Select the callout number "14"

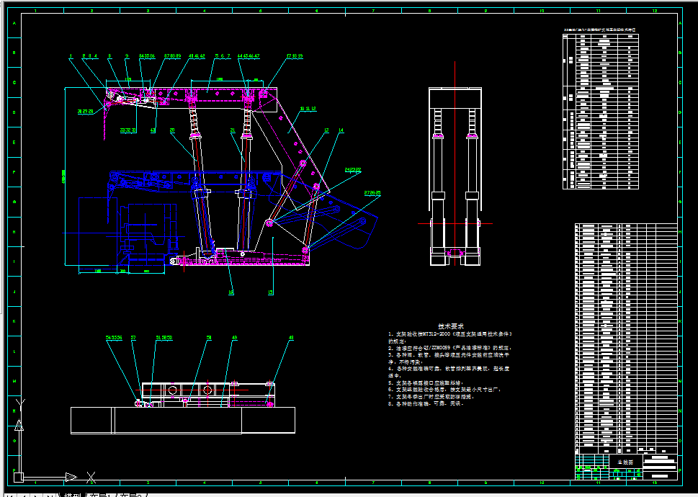point(341,130)
